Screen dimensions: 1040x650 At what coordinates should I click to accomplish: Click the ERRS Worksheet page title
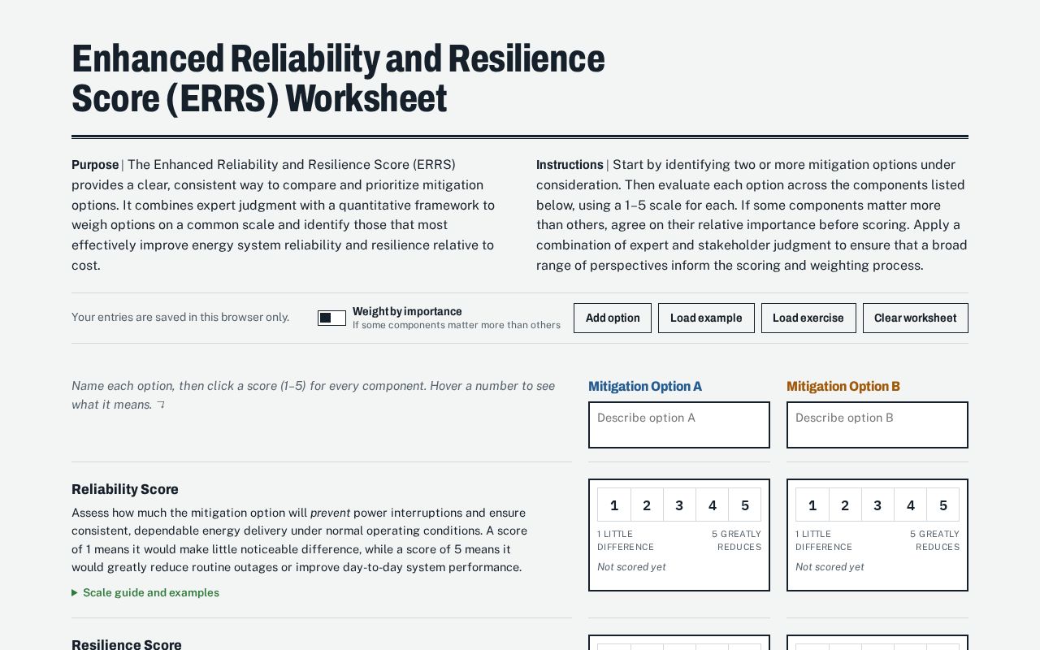[x=338, y=79]
